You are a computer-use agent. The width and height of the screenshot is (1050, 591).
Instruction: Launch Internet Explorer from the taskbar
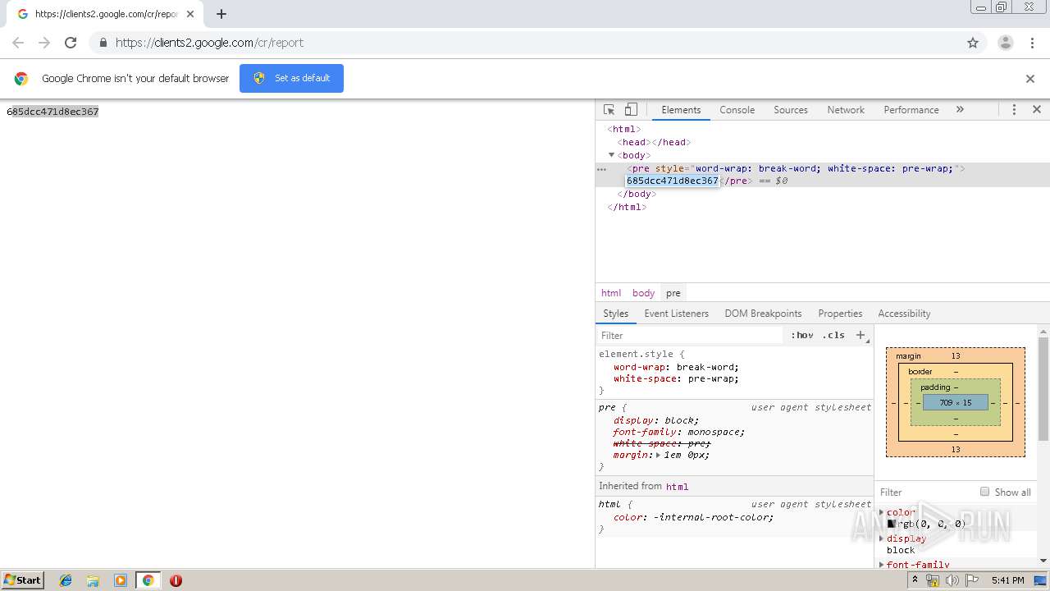click(x=66, y=580)
